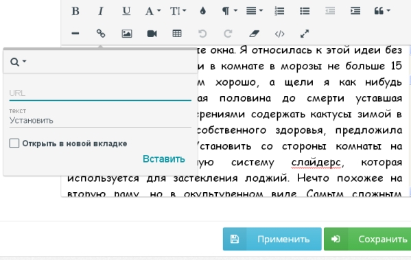Click the underlined word 'слайдерс'
This screenshot has width=411, height=260.
coord(316,163)
